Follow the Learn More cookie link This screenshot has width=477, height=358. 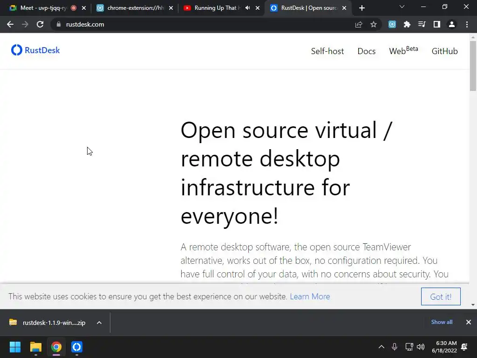(310, 296)
